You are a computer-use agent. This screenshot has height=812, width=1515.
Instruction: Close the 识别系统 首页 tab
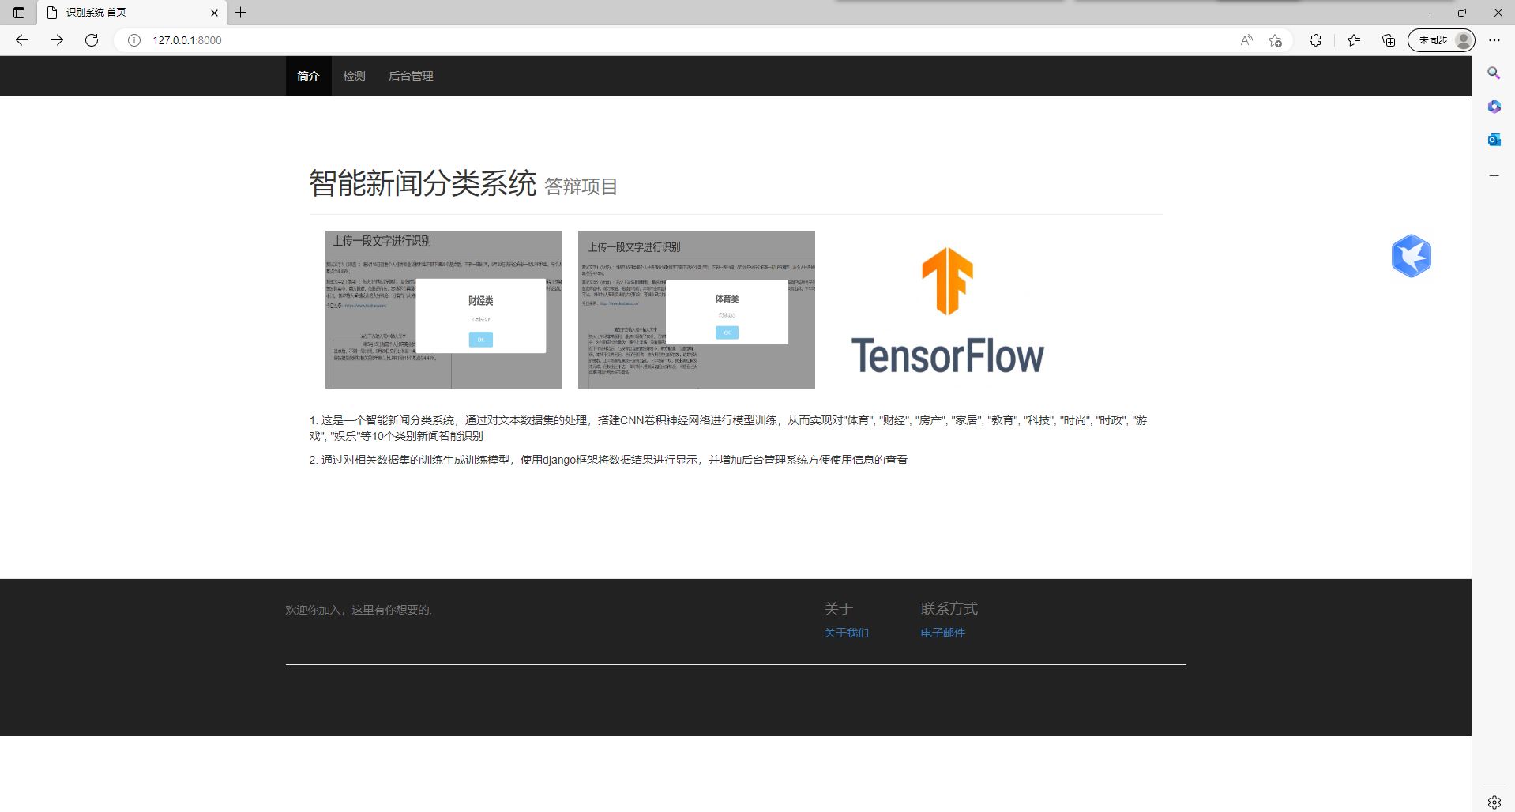(214, 13)
